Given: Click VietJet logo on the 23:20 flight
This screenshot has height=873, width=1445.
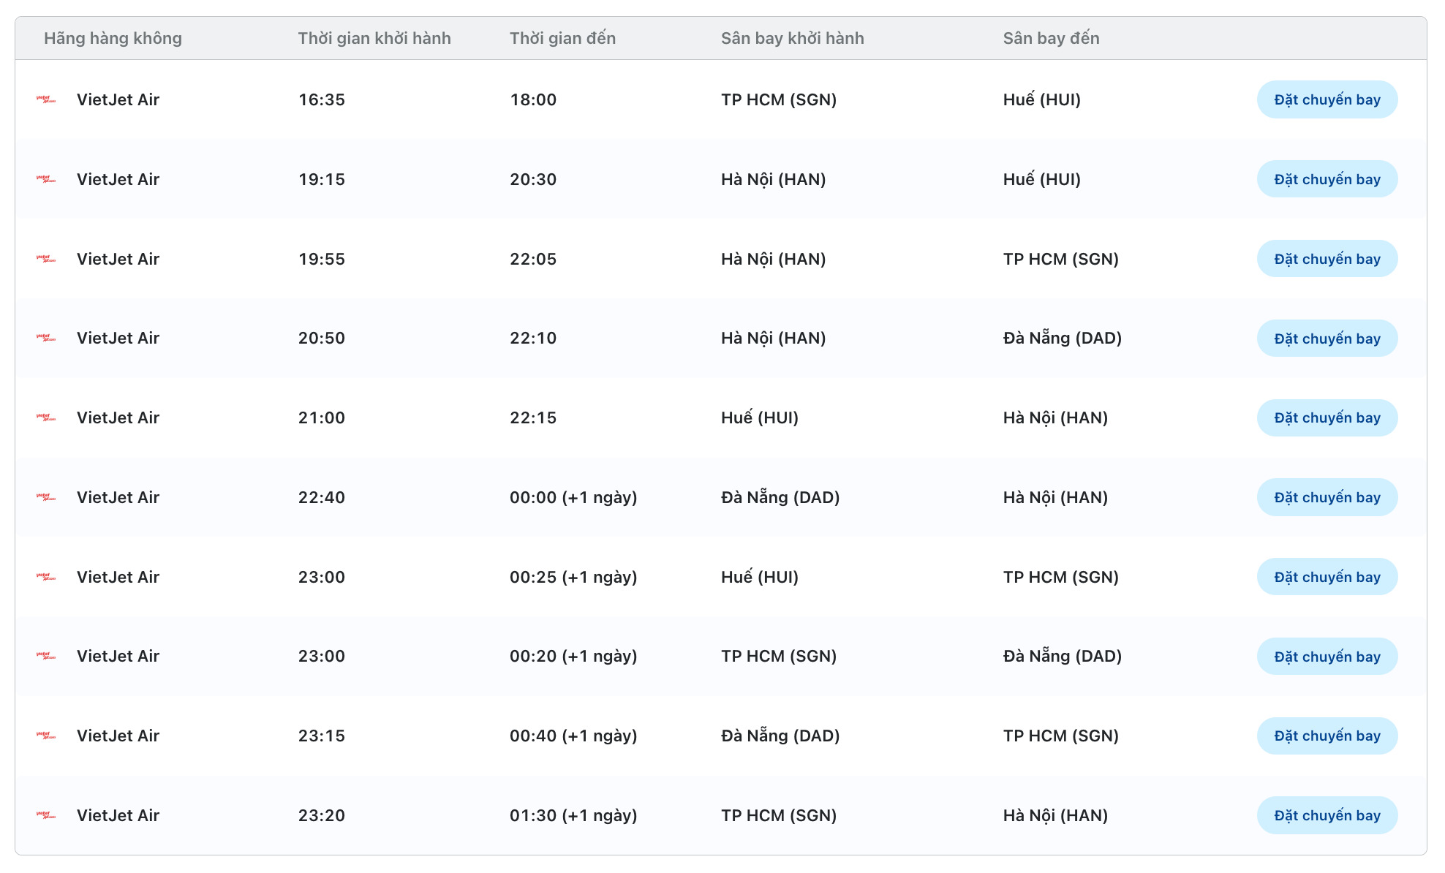Looking at the screenshot, I should pos(46,815).
